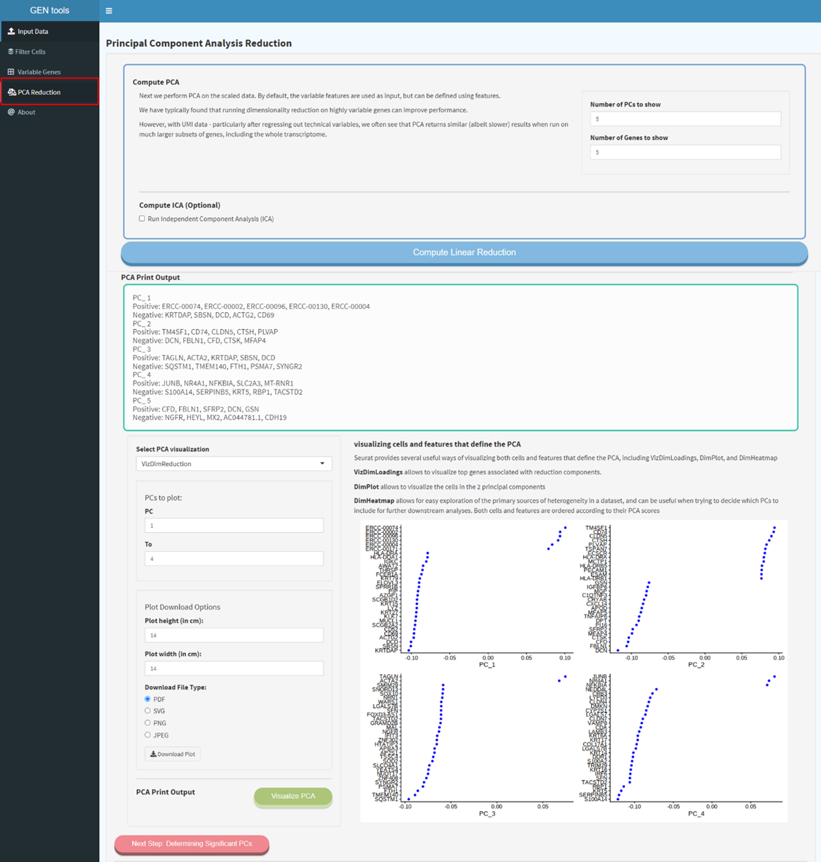
Task: Select the scale icon for PCA Reduction
Action: pos(11,92)
